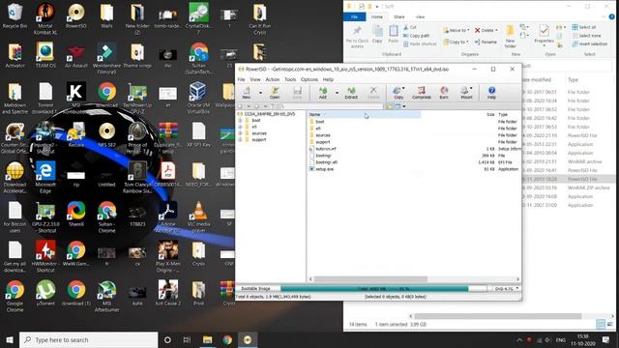Open the File menu in PowerISO
This screenshot has width=619, height=348.
tap(241, 79)
